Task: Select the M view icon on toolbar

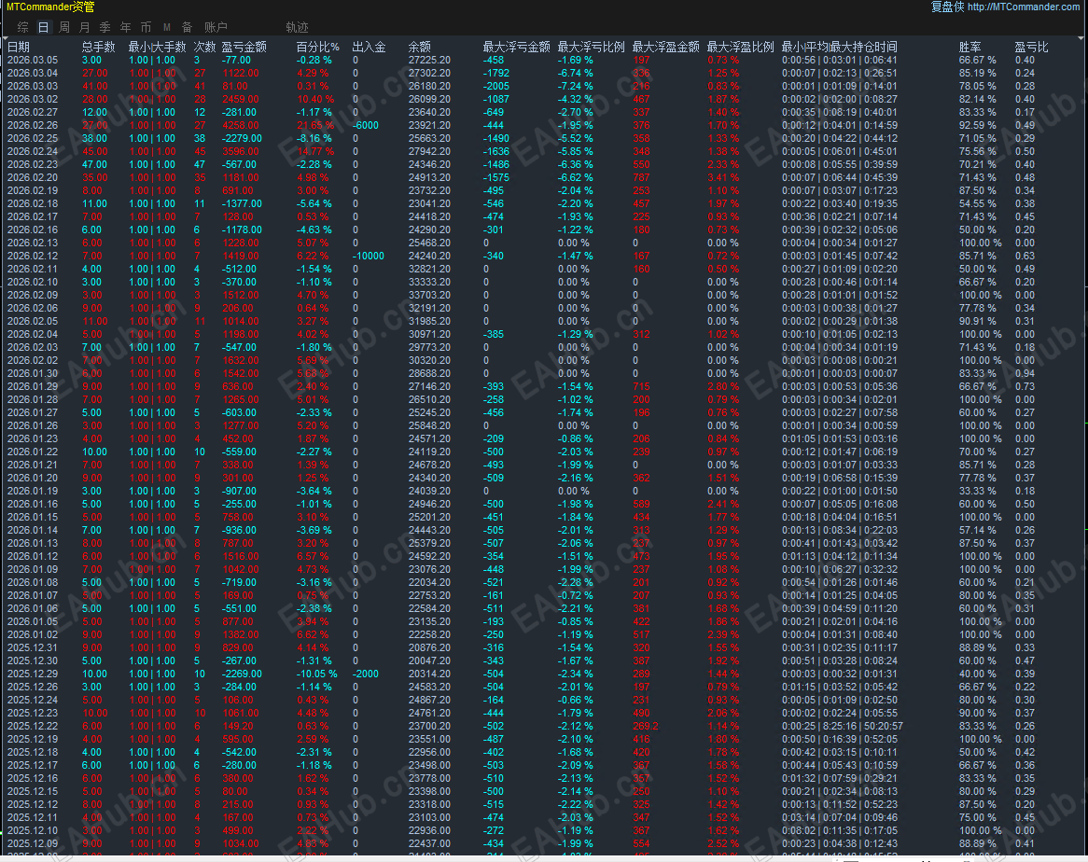Action: click(x=166, y=26)
